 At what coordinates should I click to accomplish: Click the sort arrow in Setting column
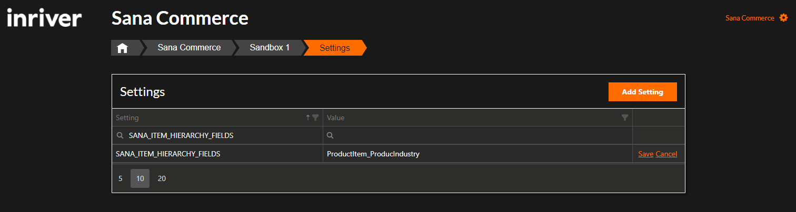pos(308,118)
